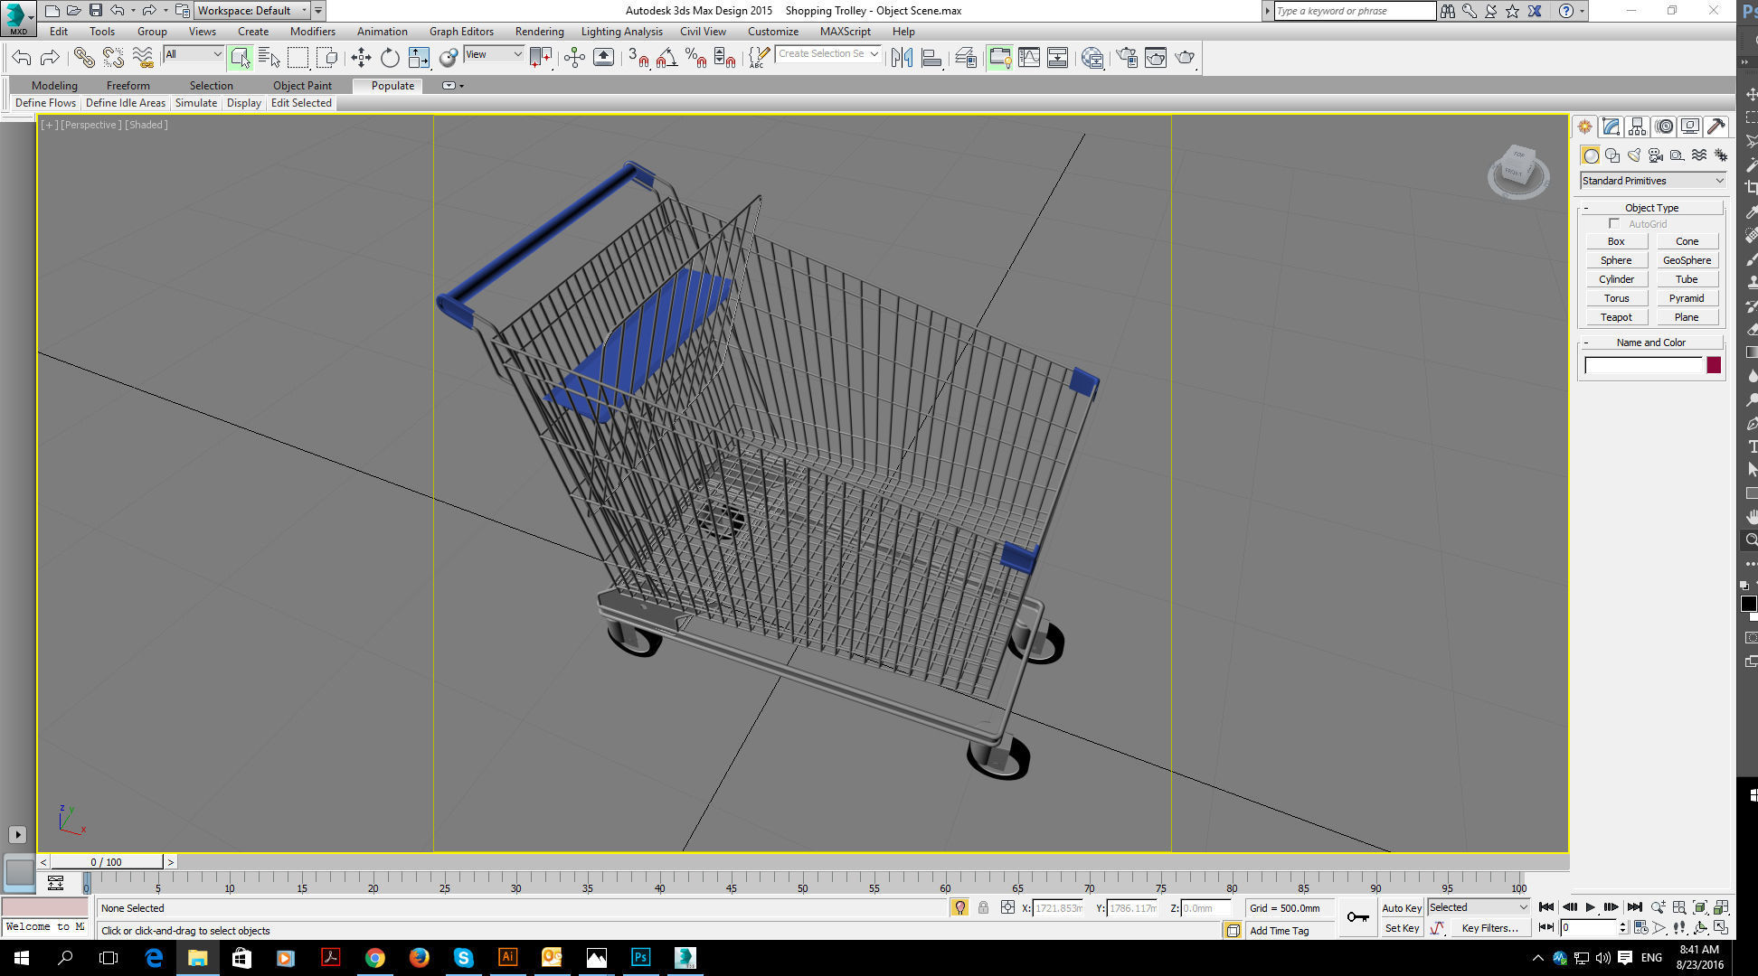Click the GeoSphere button
Screen dimensions: 1758x976
[x=1687, y=260]
